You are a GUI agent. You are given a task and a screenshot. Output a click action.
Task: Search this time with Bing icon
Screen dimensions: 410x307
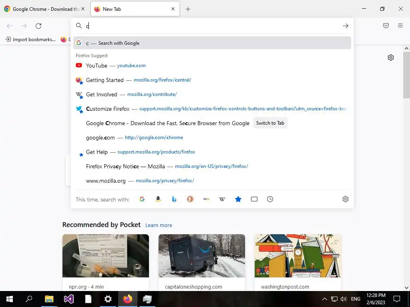click(174, 199)
